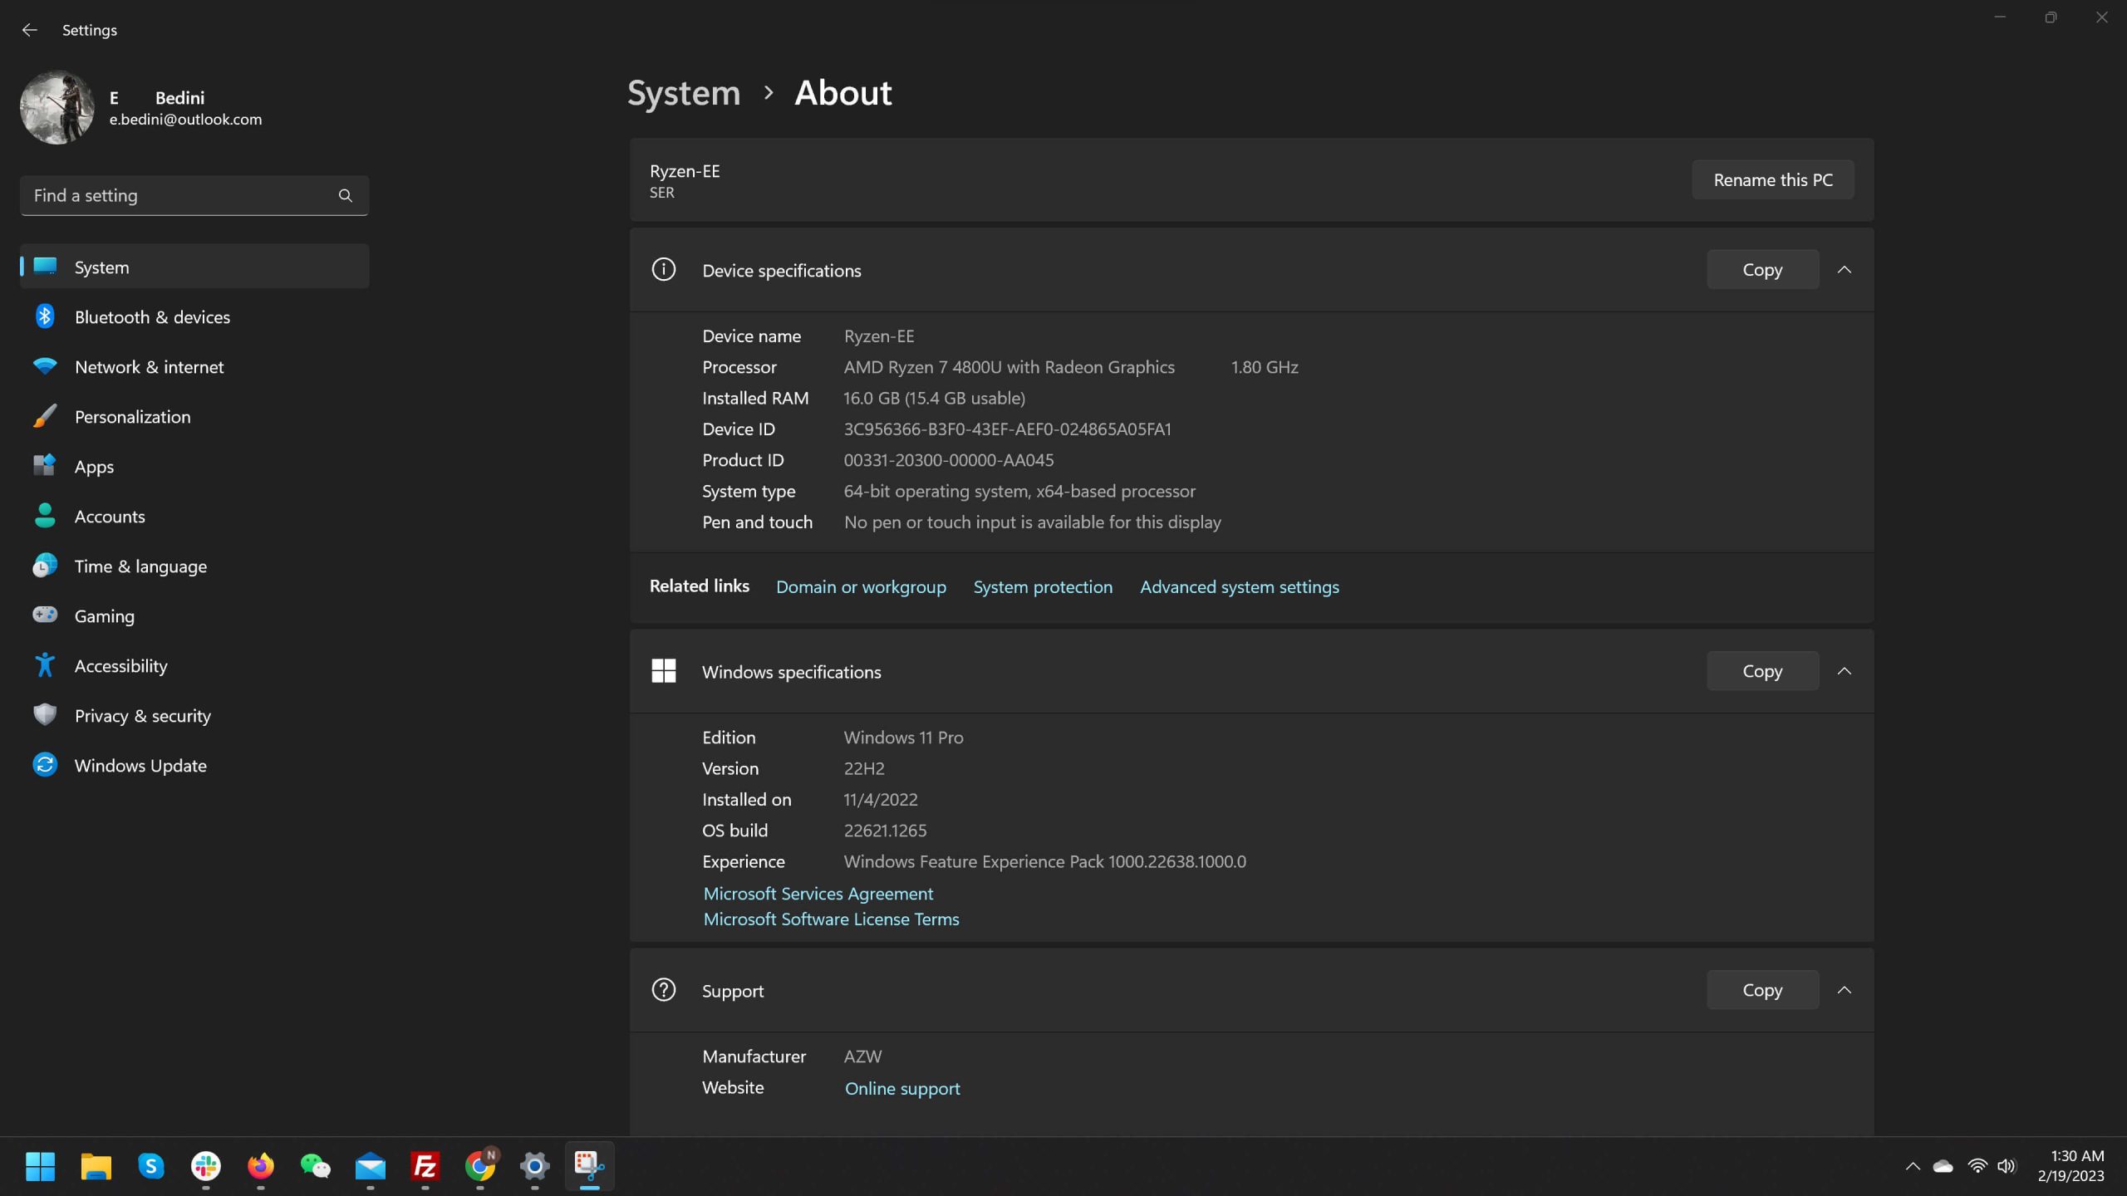2127x1196 pixels.
Task: Open Network & internet settings
Action: 149,366
